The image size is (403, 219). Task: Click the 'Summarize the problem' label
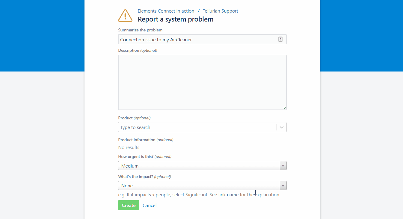click(x=140, y=30)
